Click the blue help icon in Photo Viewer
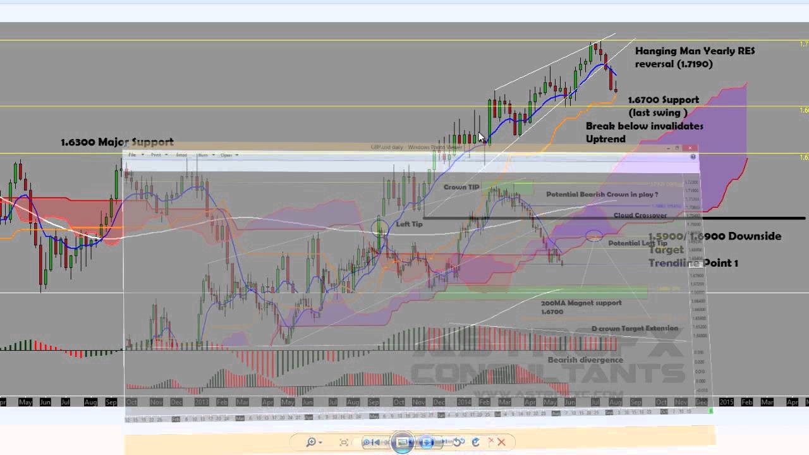The image size is (809, 455). point(693,156)
